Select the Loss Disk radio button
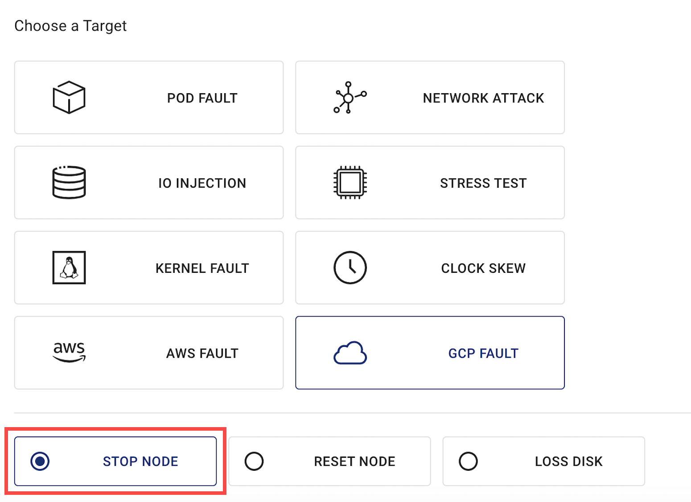691x502 pixels. tap(468, 461)
